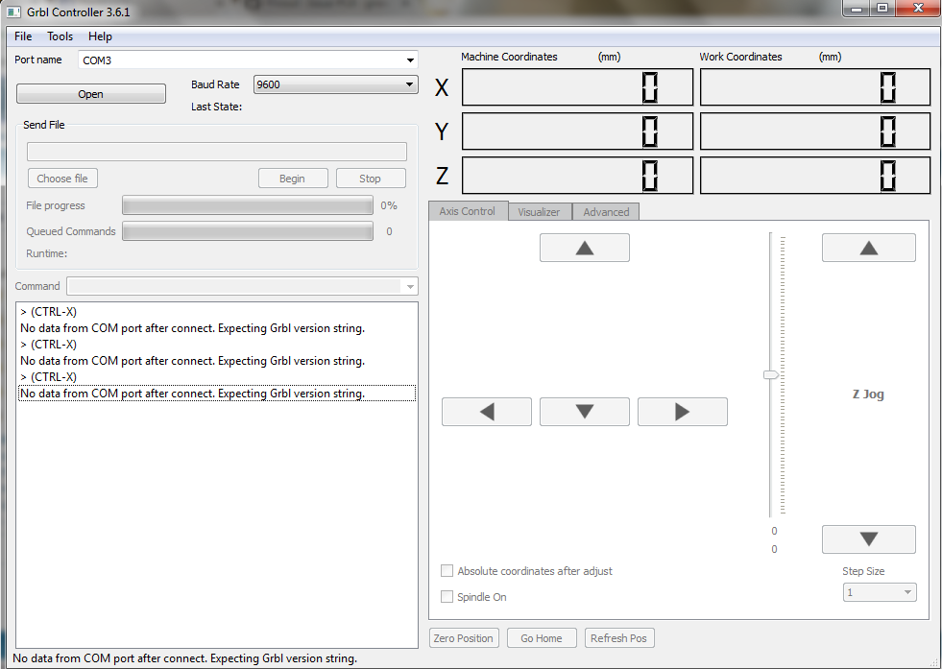Screen dimensions: 942x669
Task: Click the Queued Commands progress bar
Action: (248, 231)
